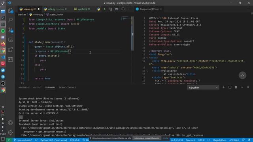
Task: Click the scroll-to-top round button in Response
Action: (x=242, y=75)
